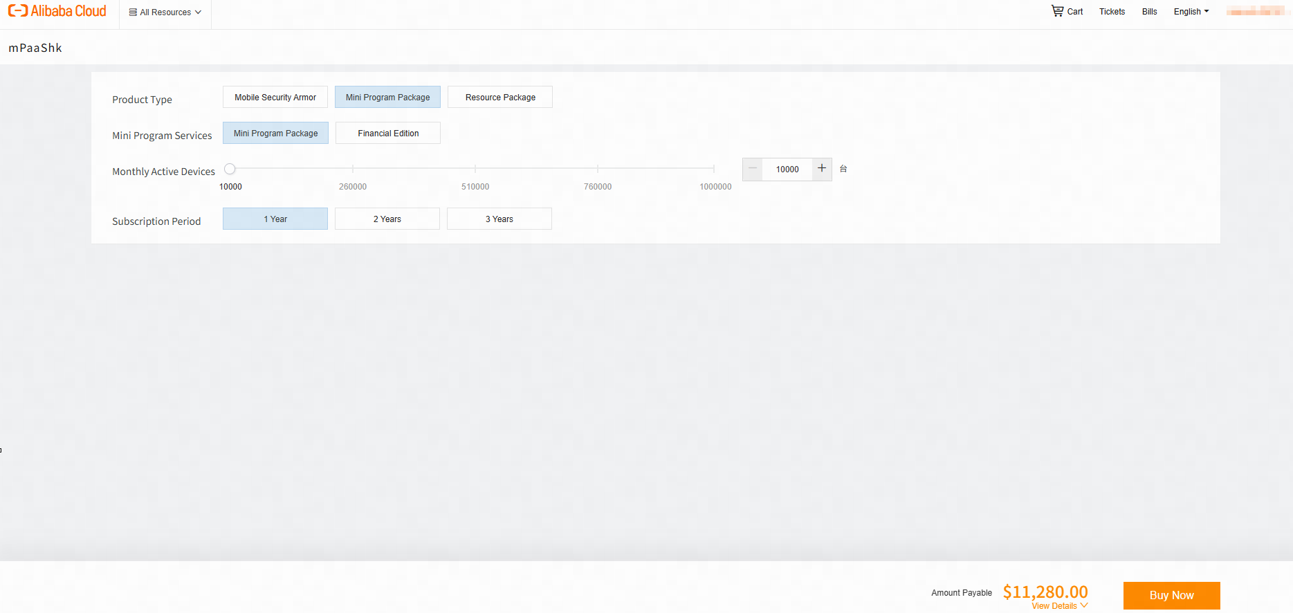The image size is (1293, 613).
Task: Open the Tickets menu item
Action: coord(1112,12)
